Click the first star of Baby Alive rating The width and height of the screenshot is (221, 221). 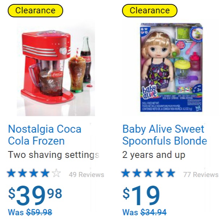tap(126, 173)
